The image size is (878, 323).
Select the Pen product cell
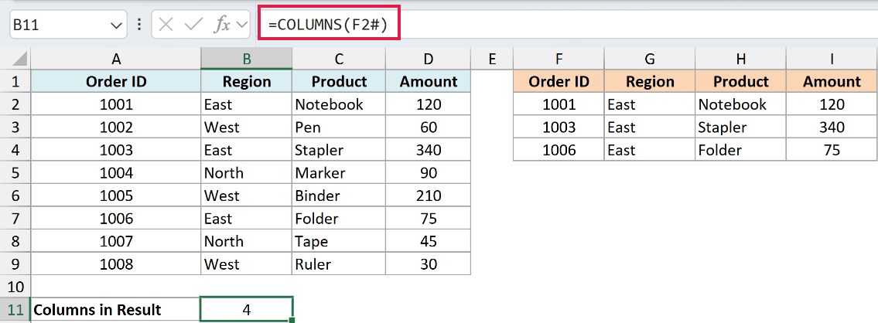point(339,127)
